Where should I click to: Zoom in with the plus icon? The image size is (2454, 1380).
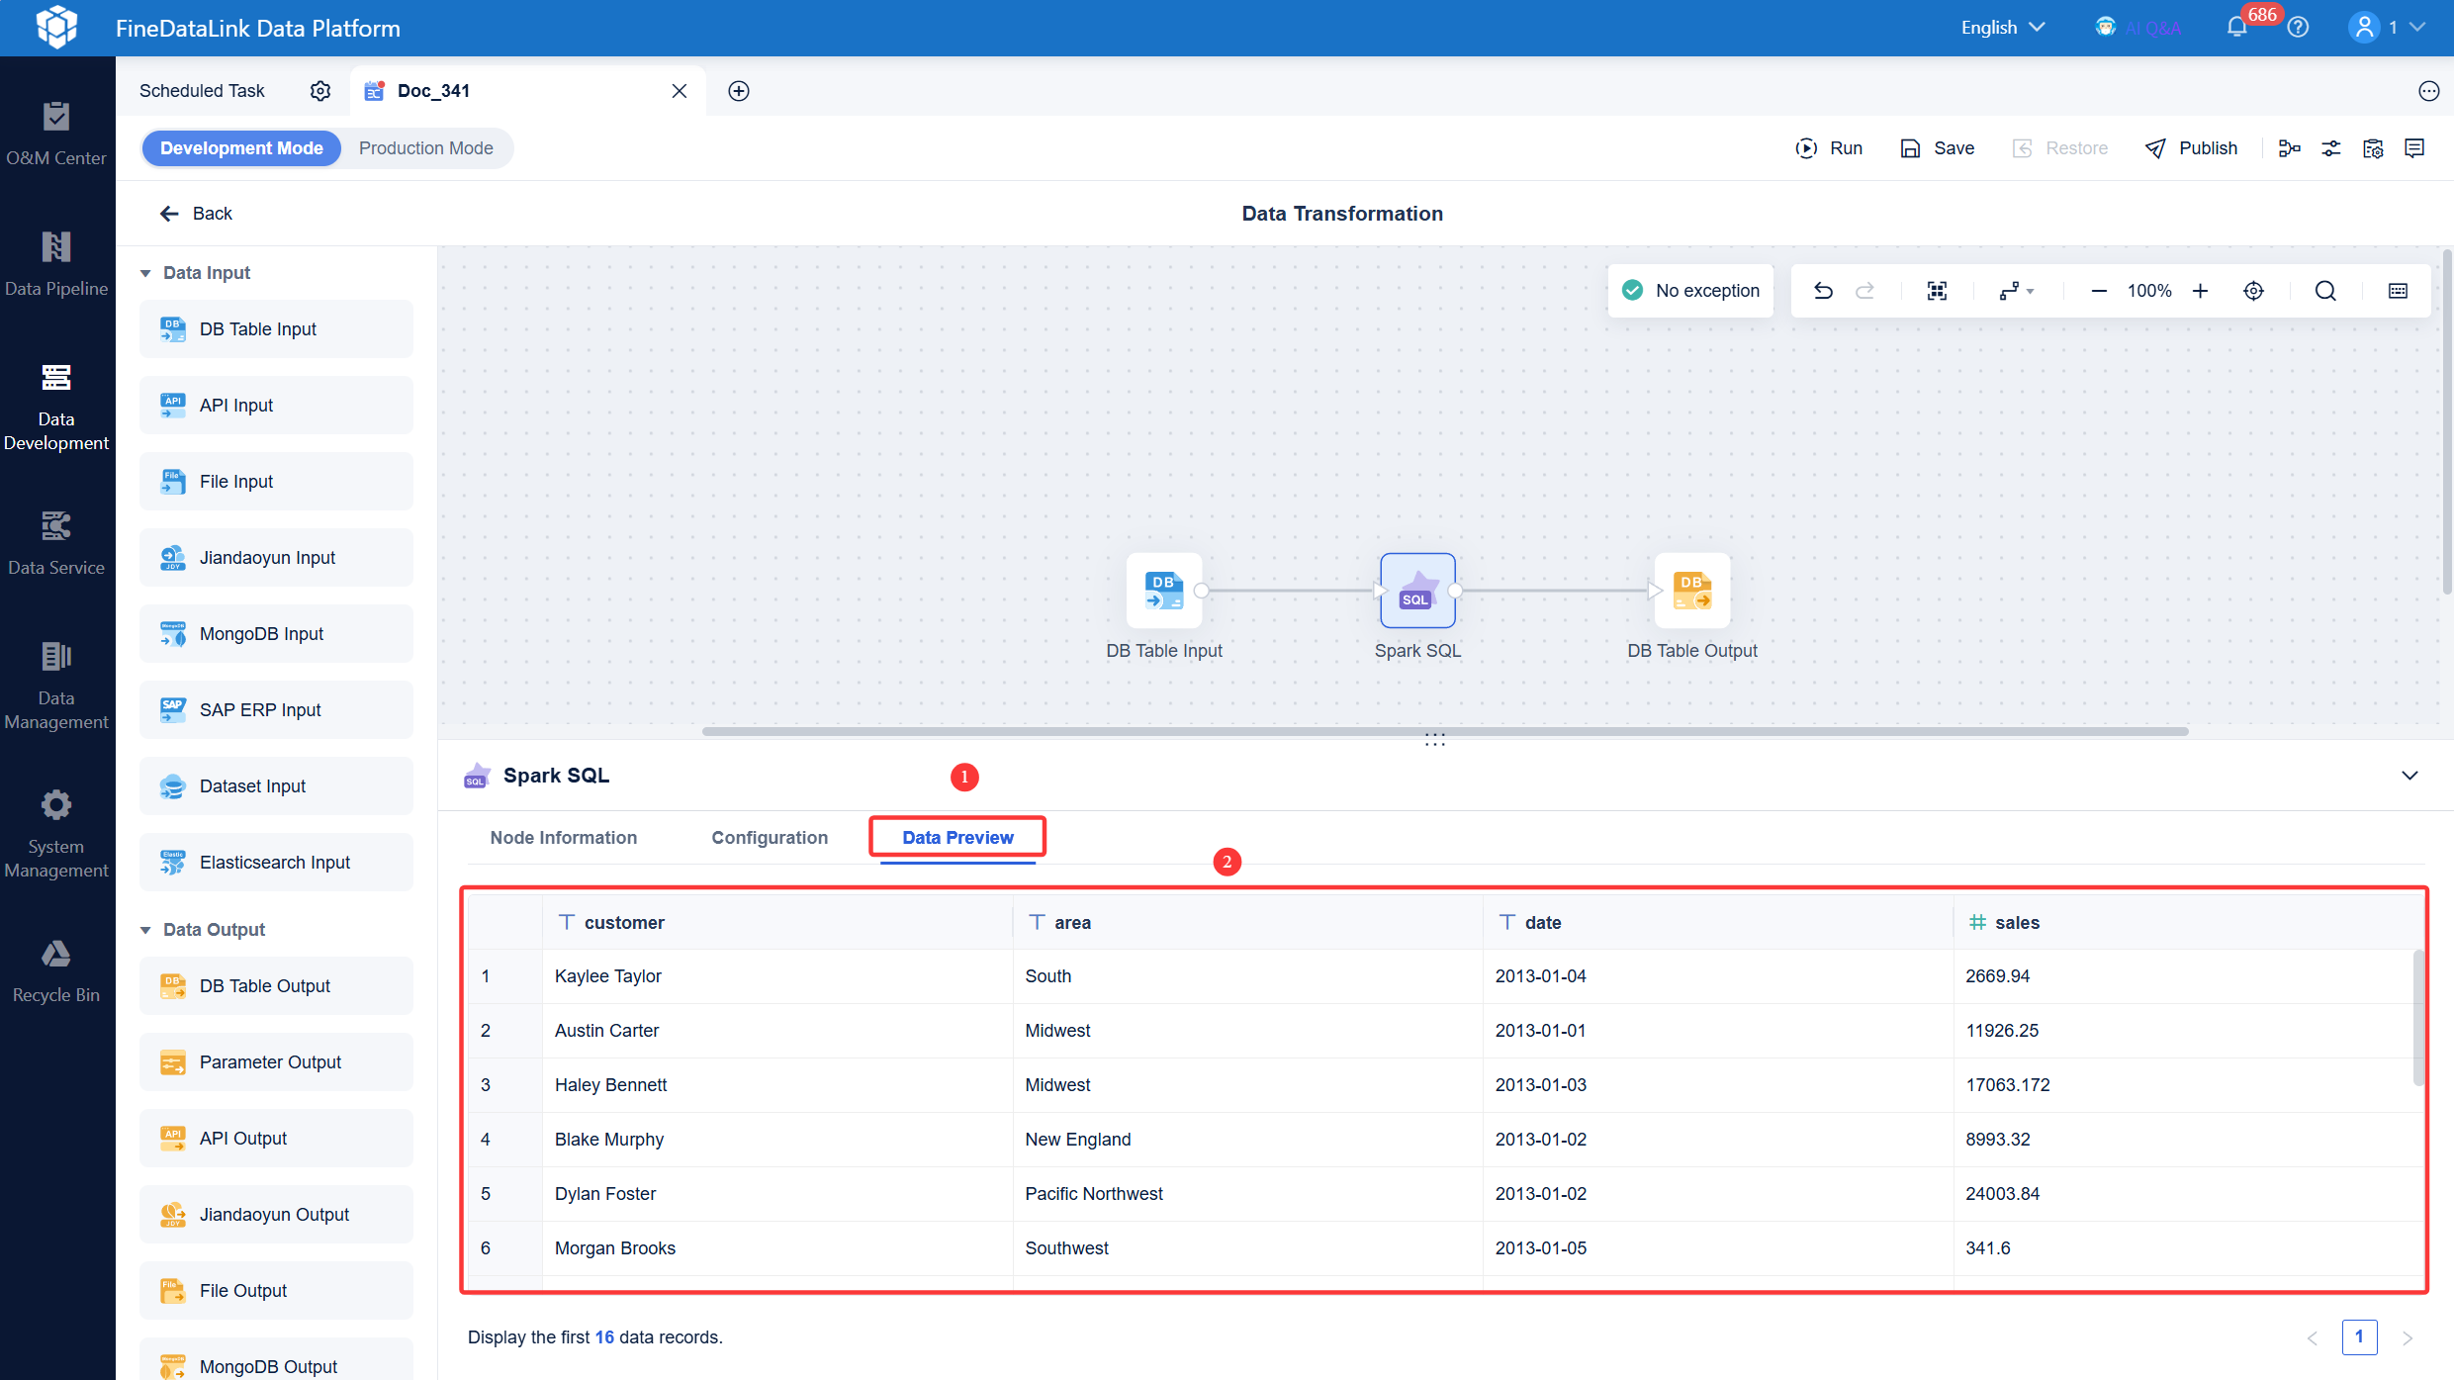tap(2200, 291)
